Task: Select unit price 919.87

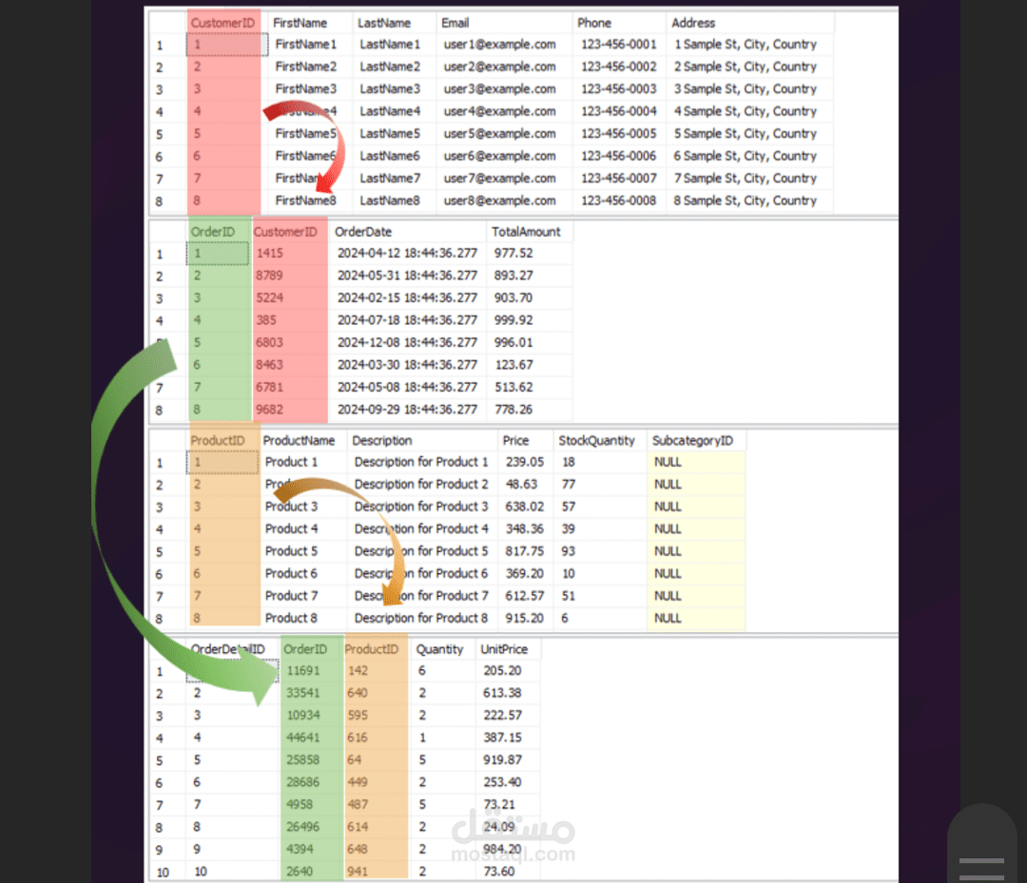Action: coord(502,760)
